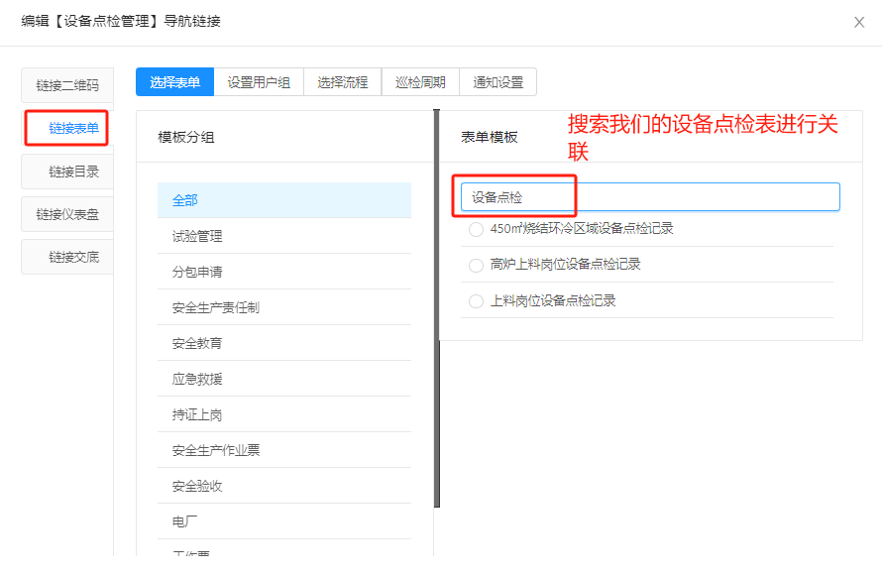Choose 链接仪表盘 sidebar option
The height and width of the screenshot is (575, 882).
click(x=67, y=214)
